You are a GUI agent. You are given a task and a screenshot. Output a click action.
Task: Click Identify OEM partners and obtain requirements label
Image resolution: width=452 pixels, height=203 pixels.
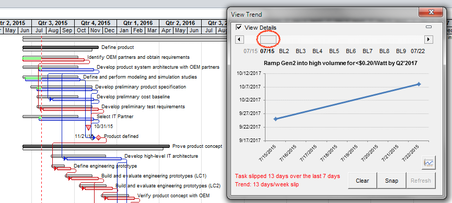138,57
